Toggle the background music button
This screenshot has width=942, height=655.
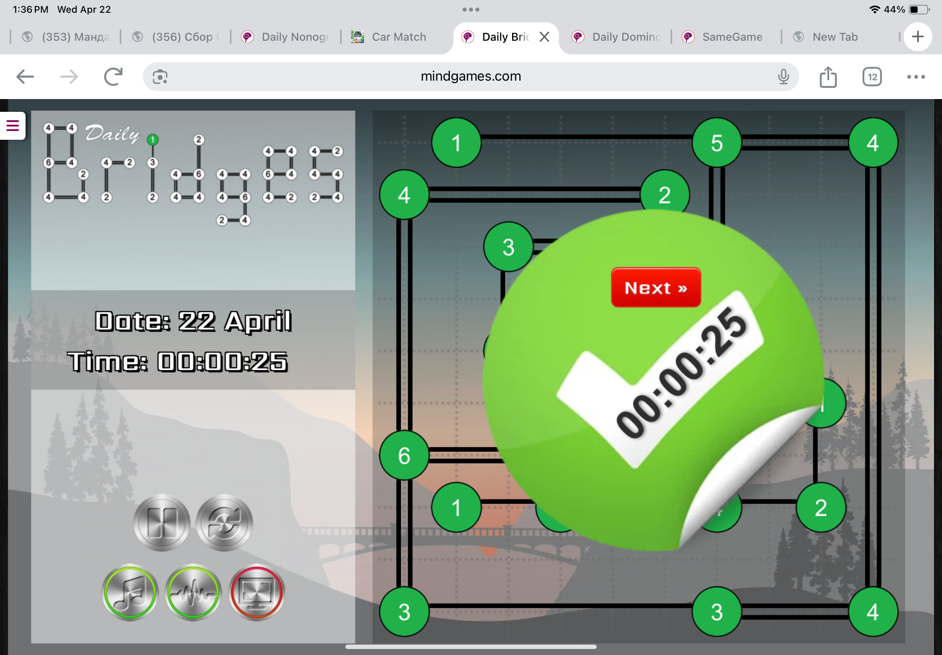click(x=130, y=592)
